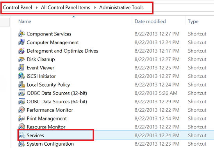Select ODBC Data Sources (64-bit) entry

coord(57,102)
